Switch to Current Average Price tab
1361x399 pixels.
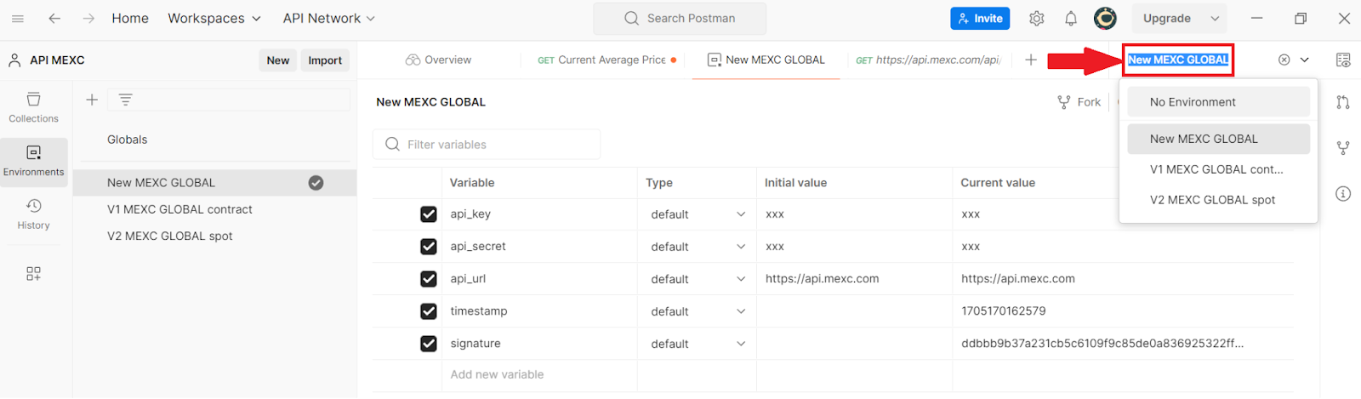[607, 60]
